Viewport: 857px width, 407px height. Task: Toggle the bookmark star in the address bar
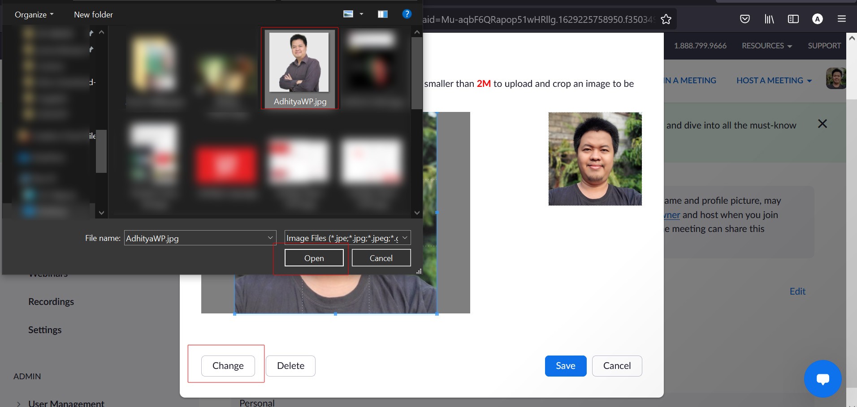click(666, 19)
